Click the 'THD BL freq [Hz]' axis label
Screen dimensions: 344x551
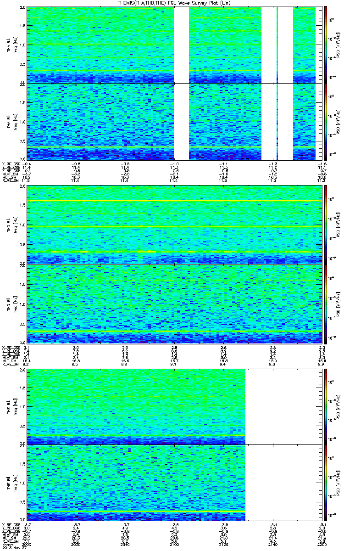(11, 225)
